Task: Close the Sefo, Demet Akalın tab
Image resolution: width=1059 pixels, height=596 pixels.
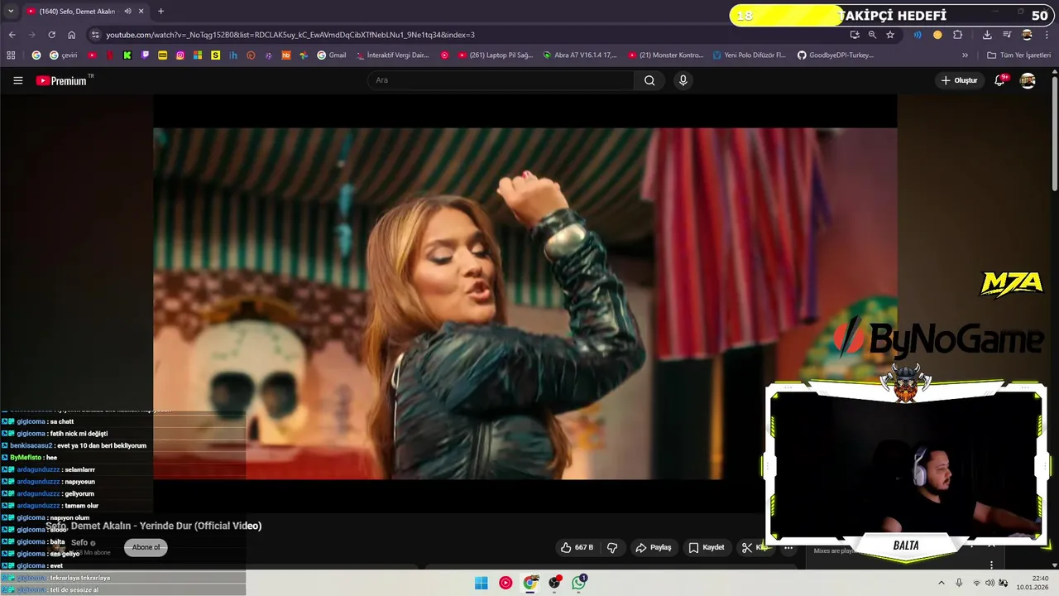Action: pyautogui.click(x=141, y=12)
